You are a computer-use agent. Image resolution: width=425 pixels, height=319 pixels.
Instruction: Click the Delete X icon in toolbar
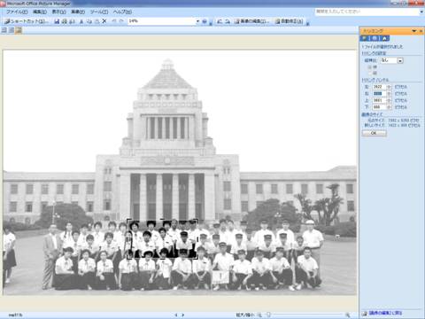[104, 21]
